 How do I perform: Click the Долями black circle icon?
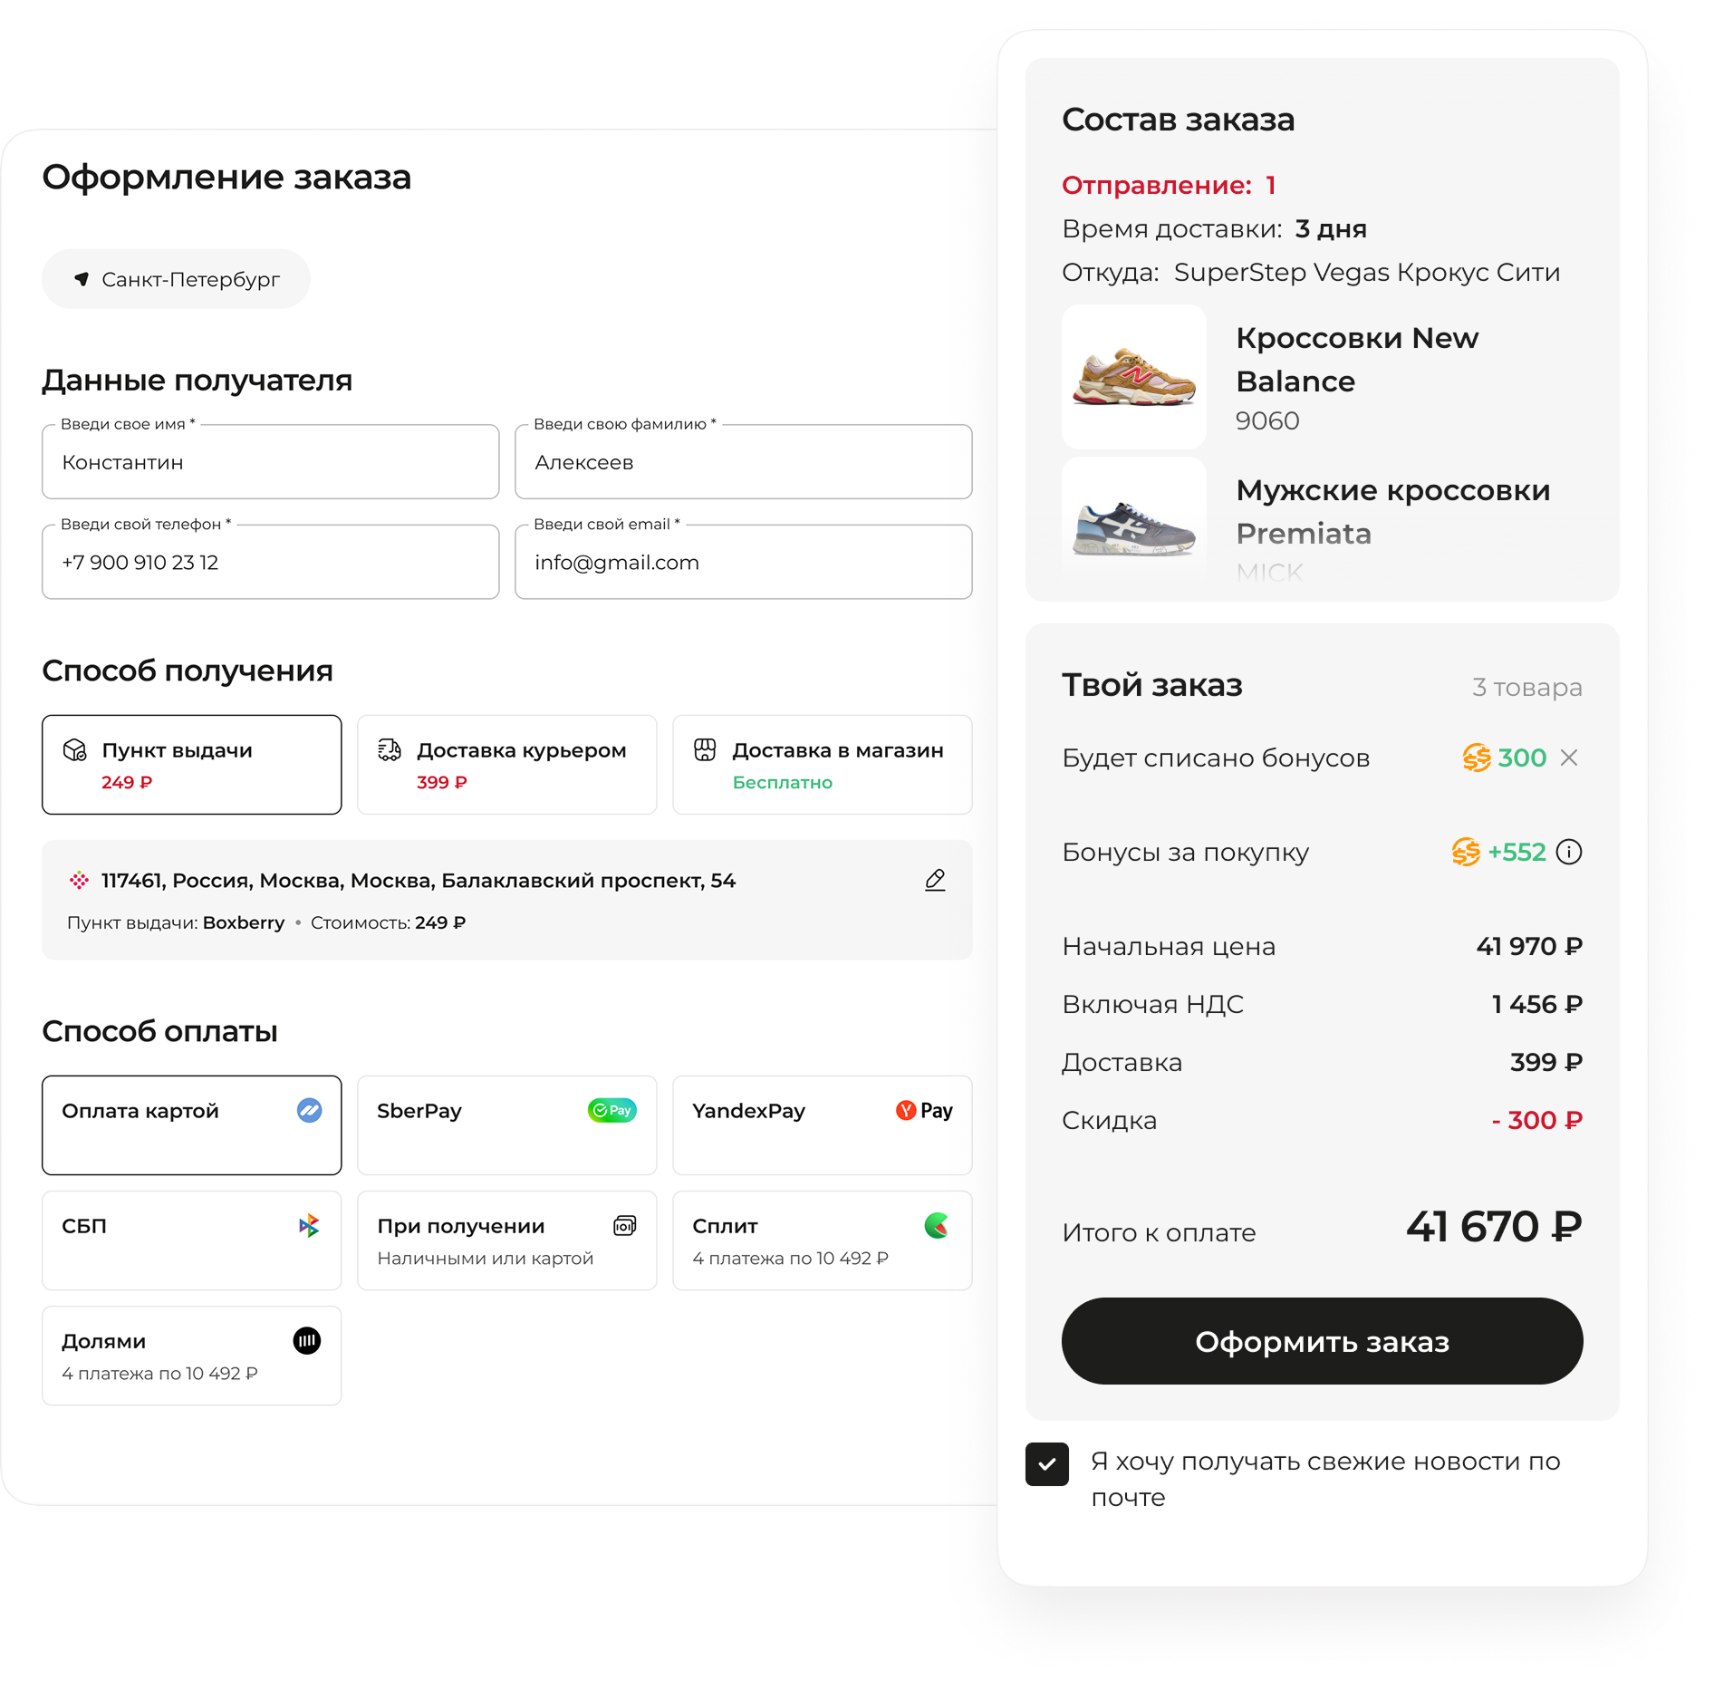pos(307,1340)
